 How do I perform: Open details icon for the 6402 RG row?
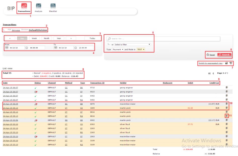227,99
